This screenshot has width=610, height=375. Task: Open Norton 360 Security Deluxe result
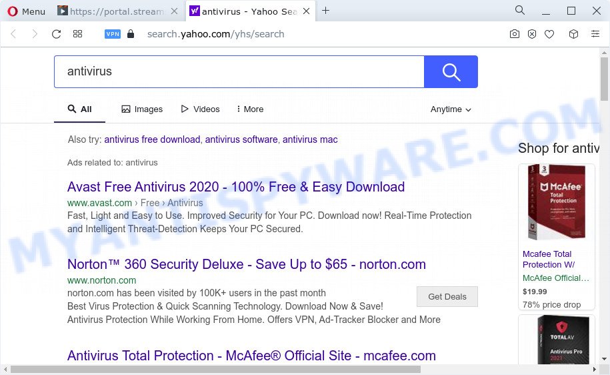click(x=246, y=264)
